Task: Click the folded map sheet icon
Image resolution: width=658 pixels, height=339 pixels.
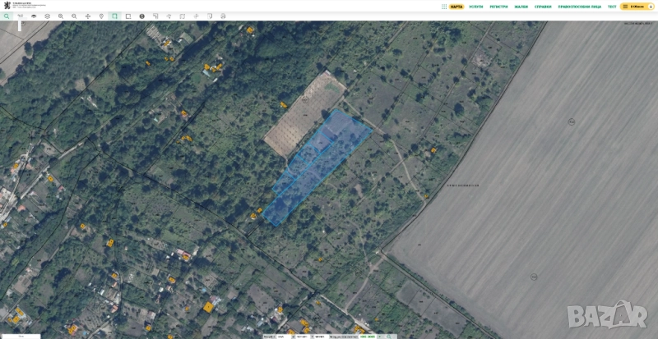Action: click(x=182, y=16)
